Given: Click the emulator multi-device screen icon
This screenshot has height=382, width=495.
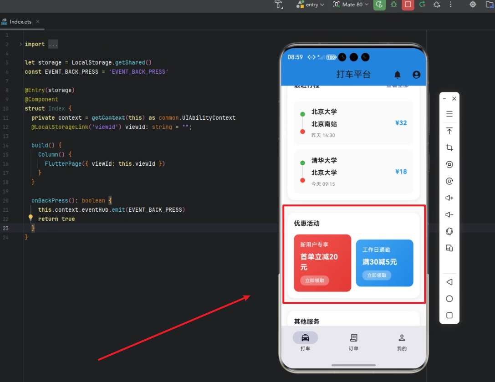Looking at the screenshot, I should click(449, 248).
